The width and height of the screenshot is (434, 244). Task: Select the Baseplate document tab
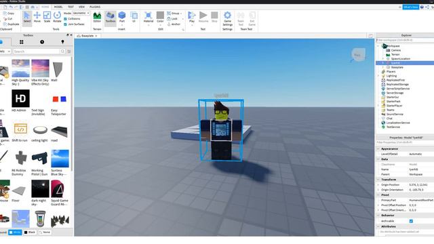coord(87,36)
